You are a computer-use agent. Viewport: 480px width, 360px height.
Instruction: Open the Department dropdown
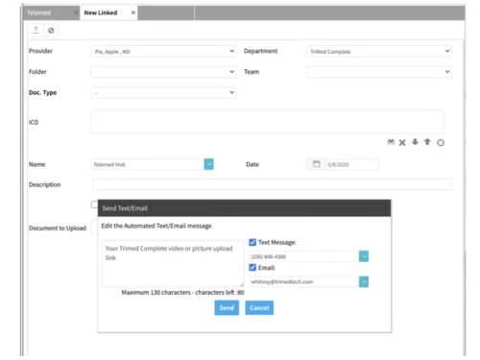(379, 51)
